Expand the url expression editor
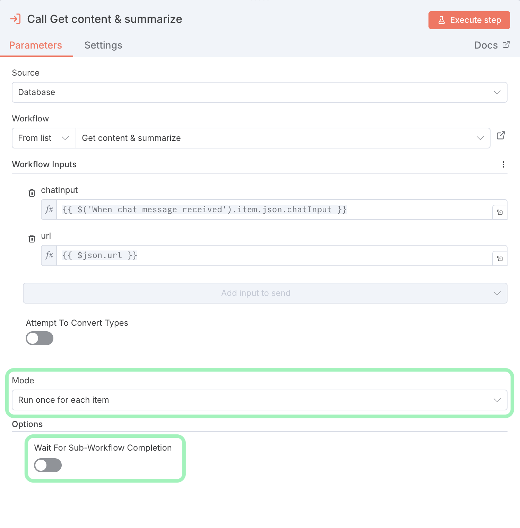Image resolution: width=520 pixels, height=528 pixels. [x=500, y=258]
